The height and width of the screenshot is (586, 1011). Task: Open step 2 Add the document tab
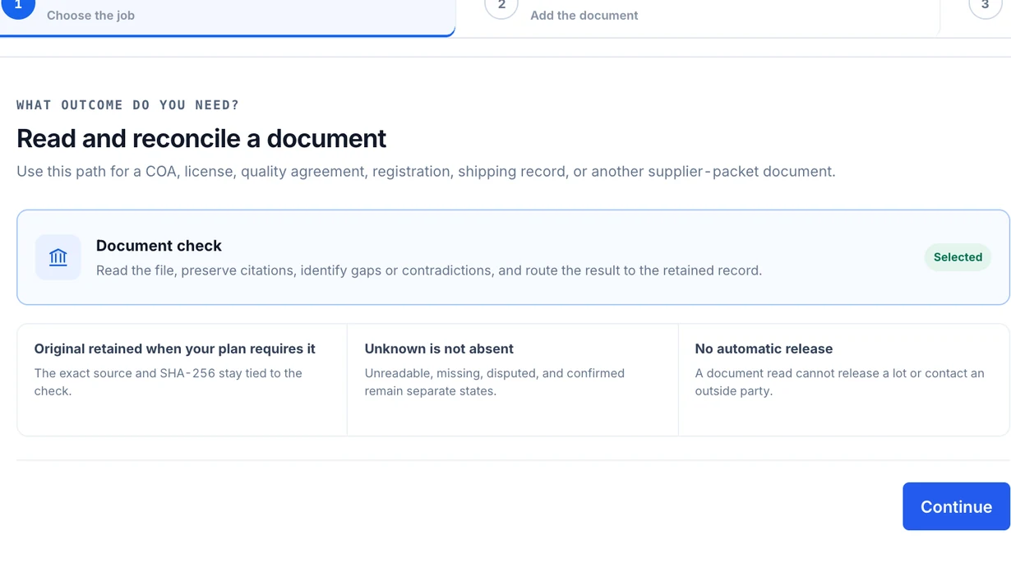[697, 16]
